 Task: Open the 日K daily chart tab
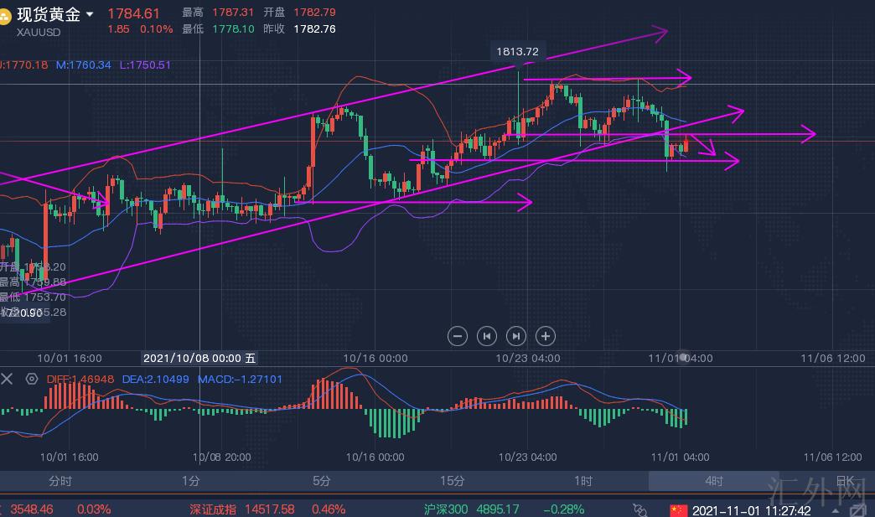pos(845,481)
